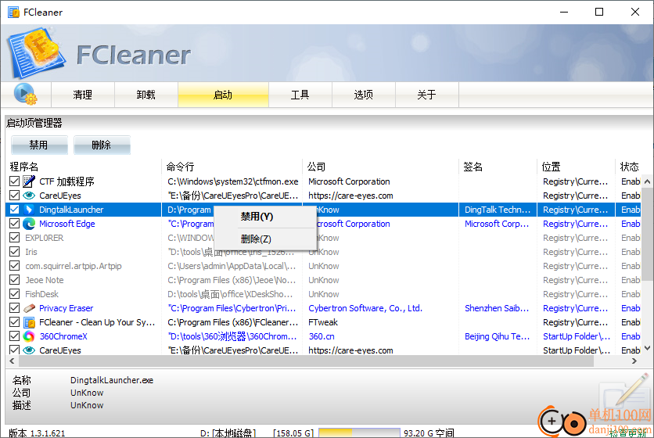Click the Cybertron Software, Co., Ltd. cell
The height and width of the screenshot is (438, 654).
365,308
